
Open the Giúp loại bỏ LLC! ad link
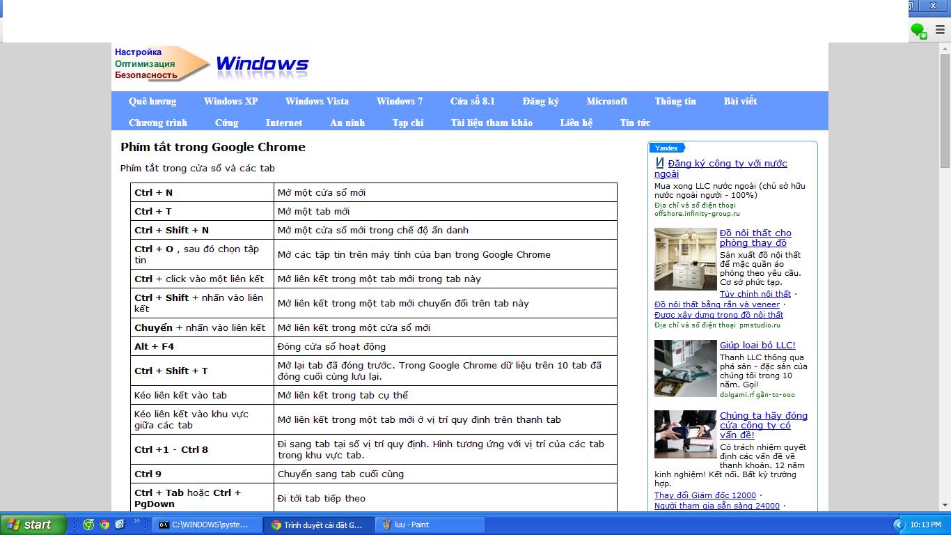coord(757,345)
